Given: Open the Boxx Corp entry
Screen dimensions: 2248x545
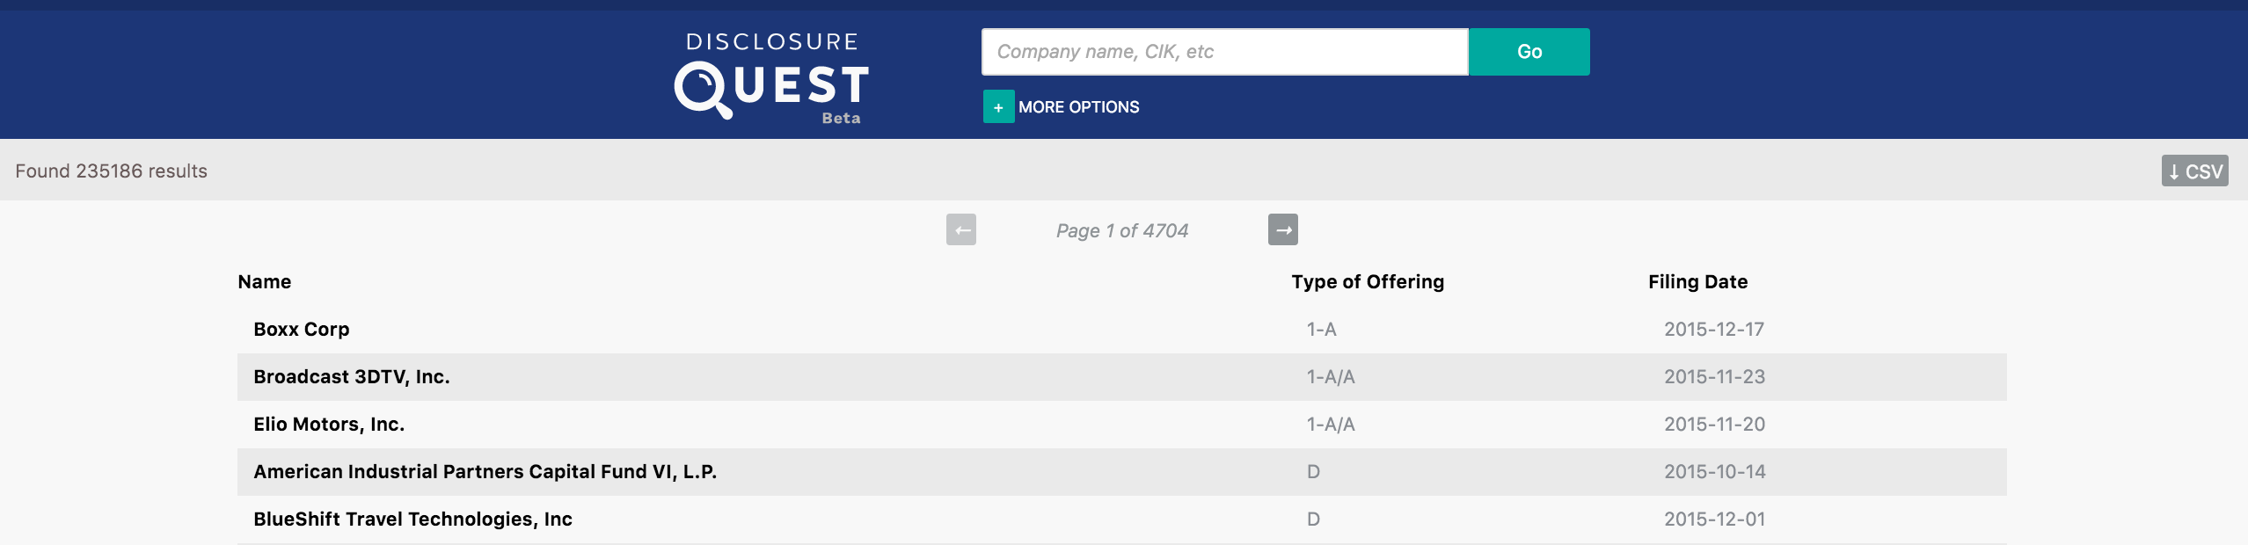Looking at the screenshot, I should [x=302, y=329].
